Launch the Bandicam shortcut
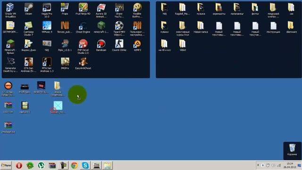The width and height of the screenshot is (302, 170). tap(101, 44)
